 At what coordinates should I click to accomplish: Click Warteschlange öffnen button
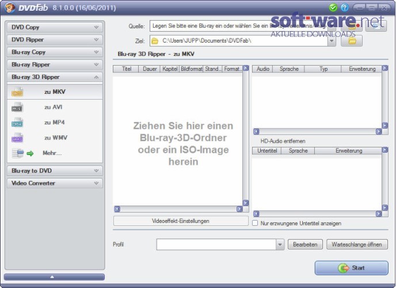pos(357,245)
